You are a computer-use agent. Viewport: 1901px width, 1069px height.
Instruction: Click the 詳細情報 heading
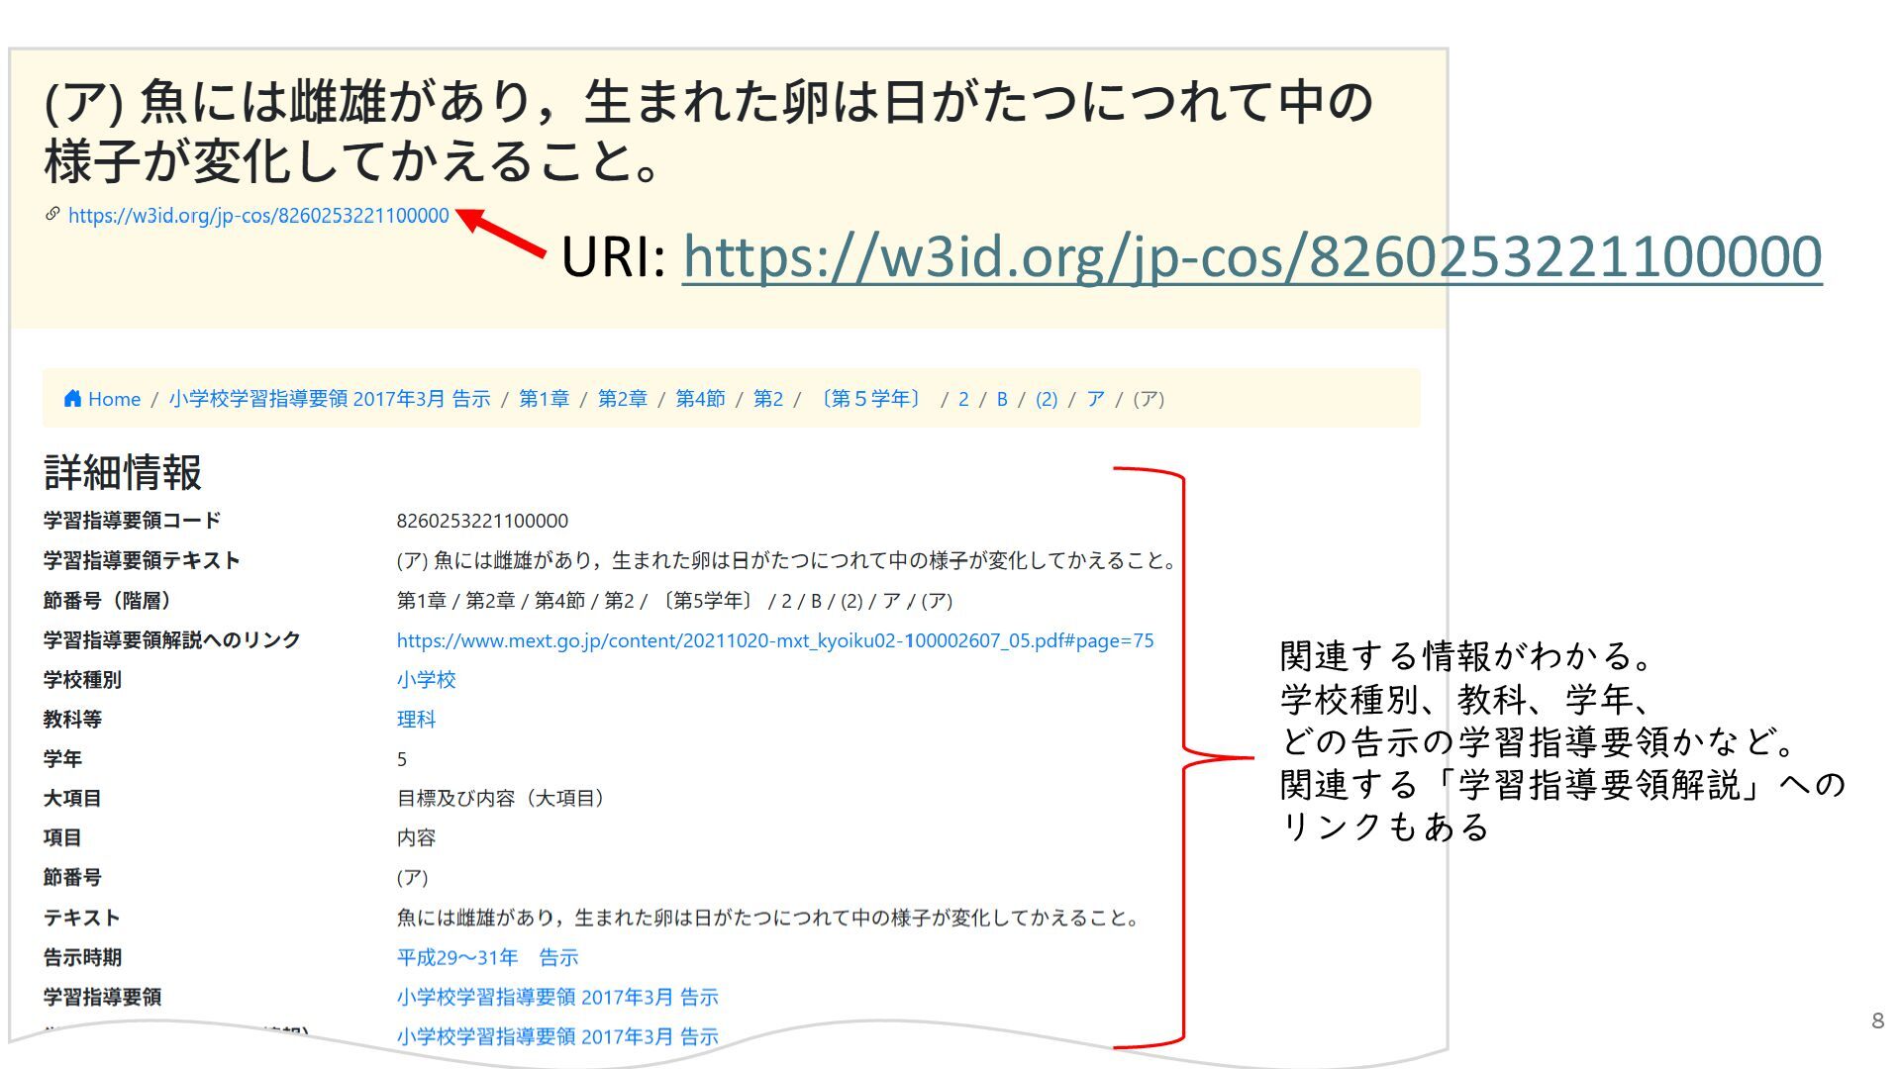pyautogui.click(x=123, y=472)
